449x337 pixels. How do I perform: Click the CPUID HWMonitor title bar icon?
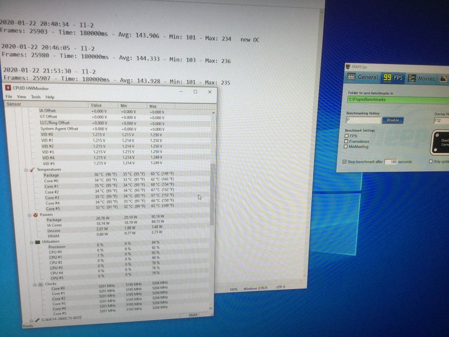tap(8, 88)
